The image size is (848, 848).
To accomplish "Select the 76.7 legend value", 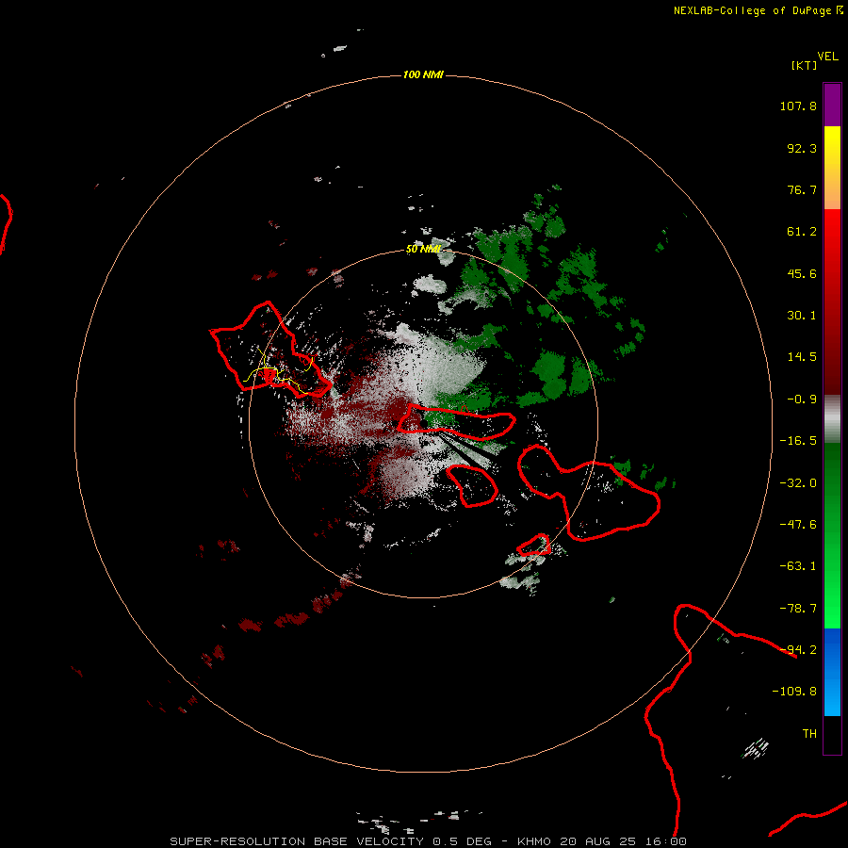I will [802, 189].
